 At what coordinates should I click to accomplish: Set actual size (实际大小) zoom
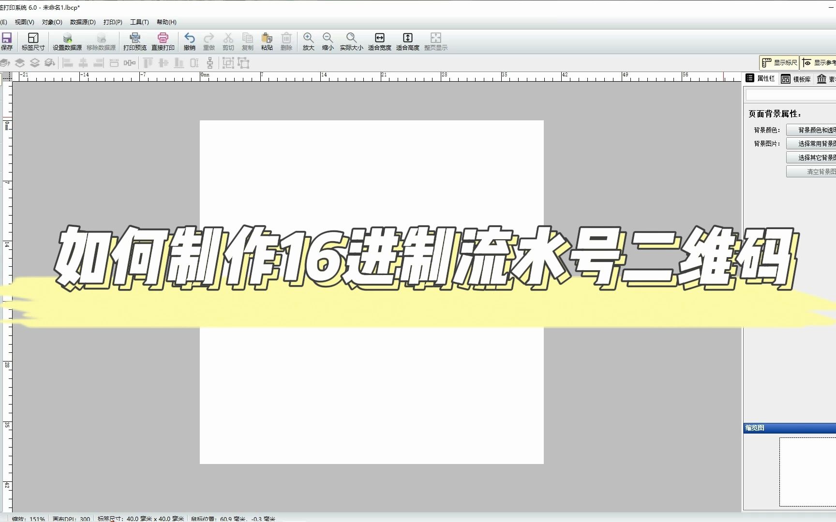(351, 41)
